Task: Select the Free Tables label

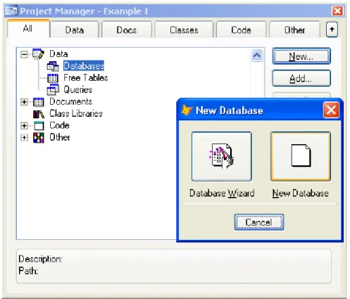Action: [86, 77]
